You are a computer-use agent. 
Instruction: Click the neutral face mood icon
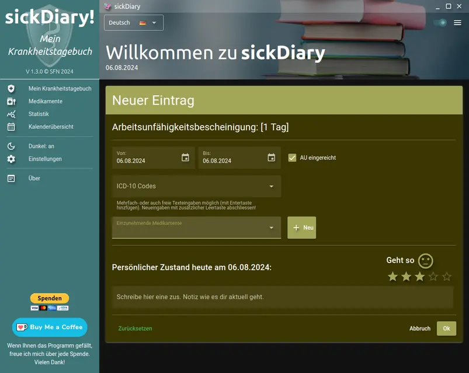point(425,260)
